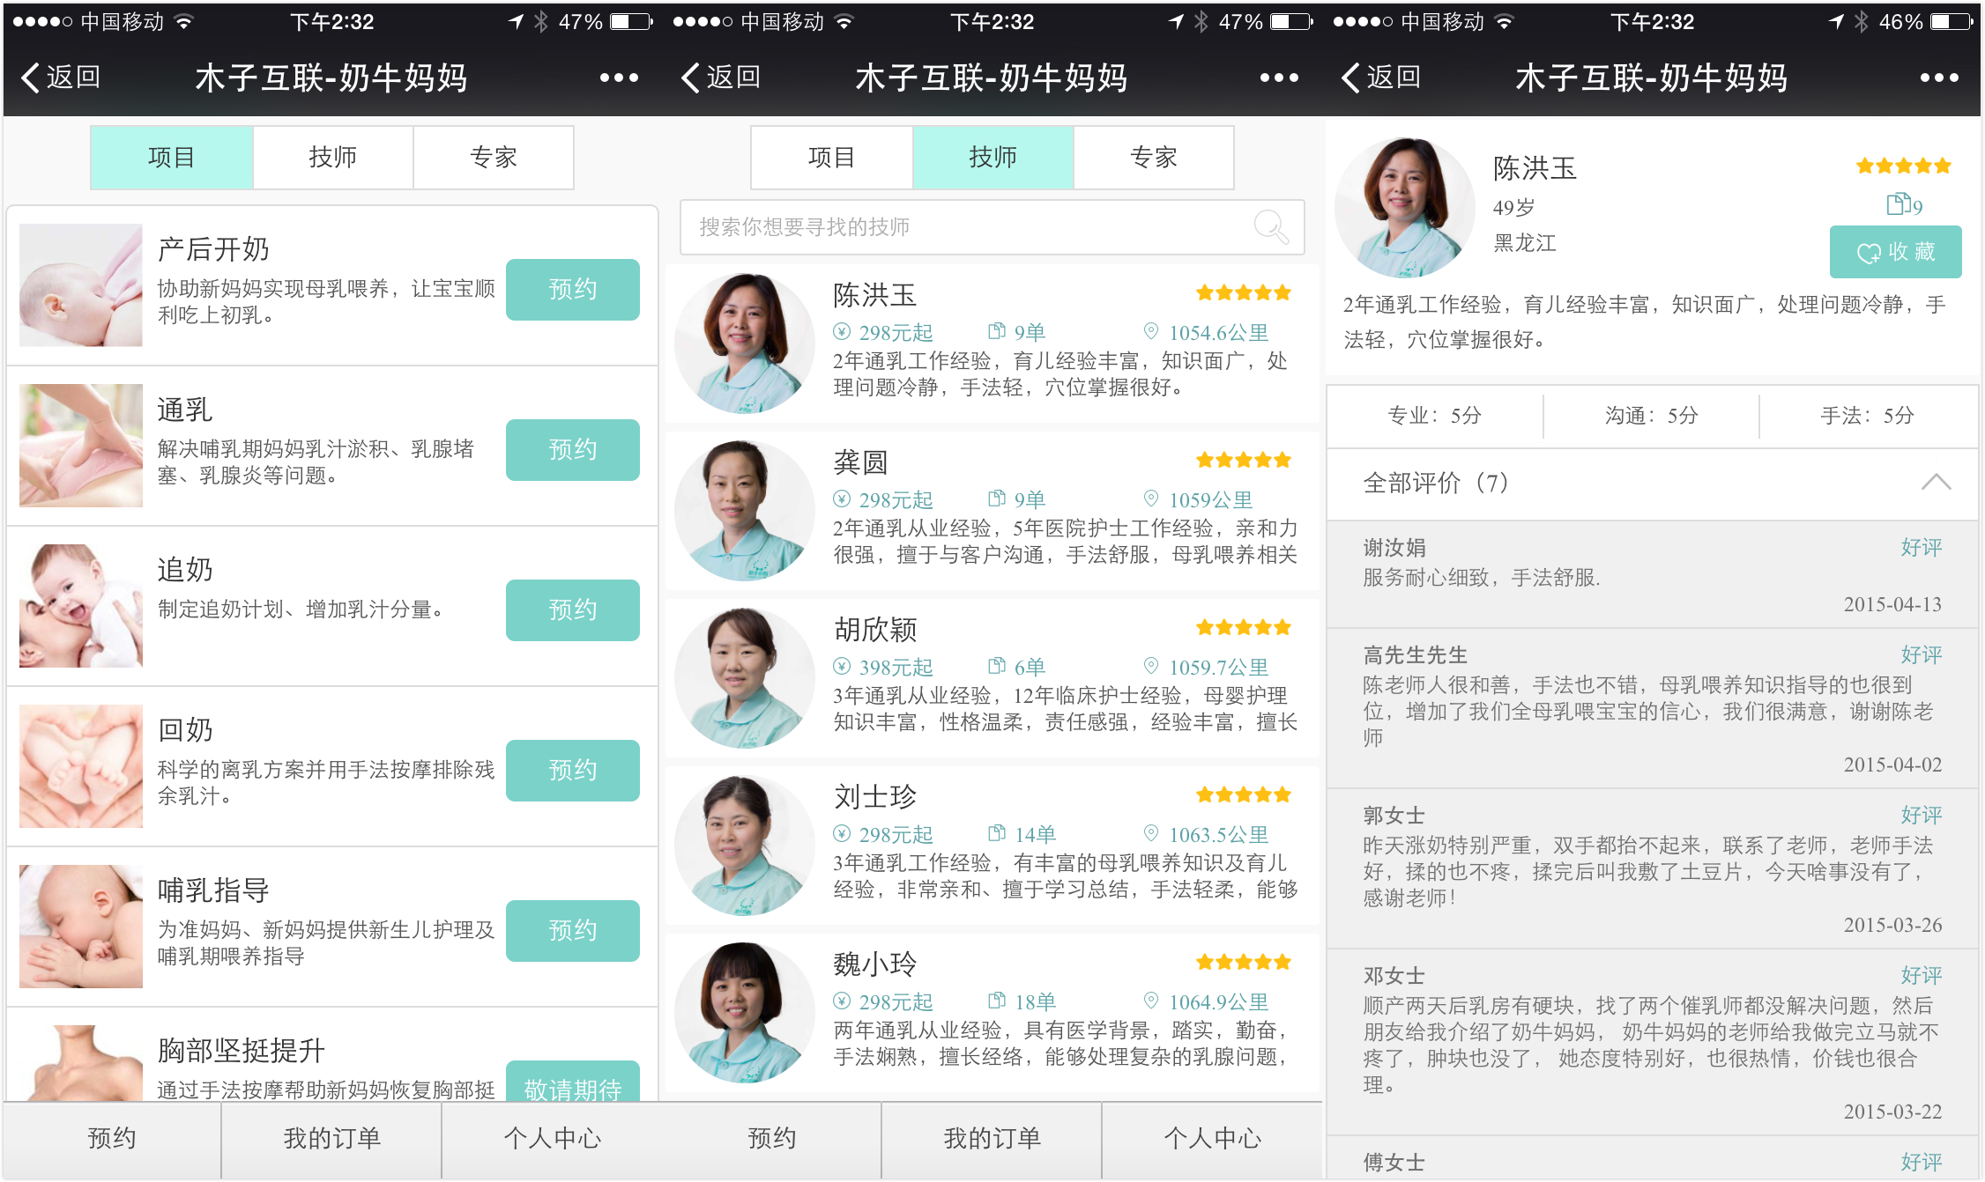This screenshot has width=1985, height=1182.
Task: Switch to the 专家 tab on first screen
Action: (493, 158)
